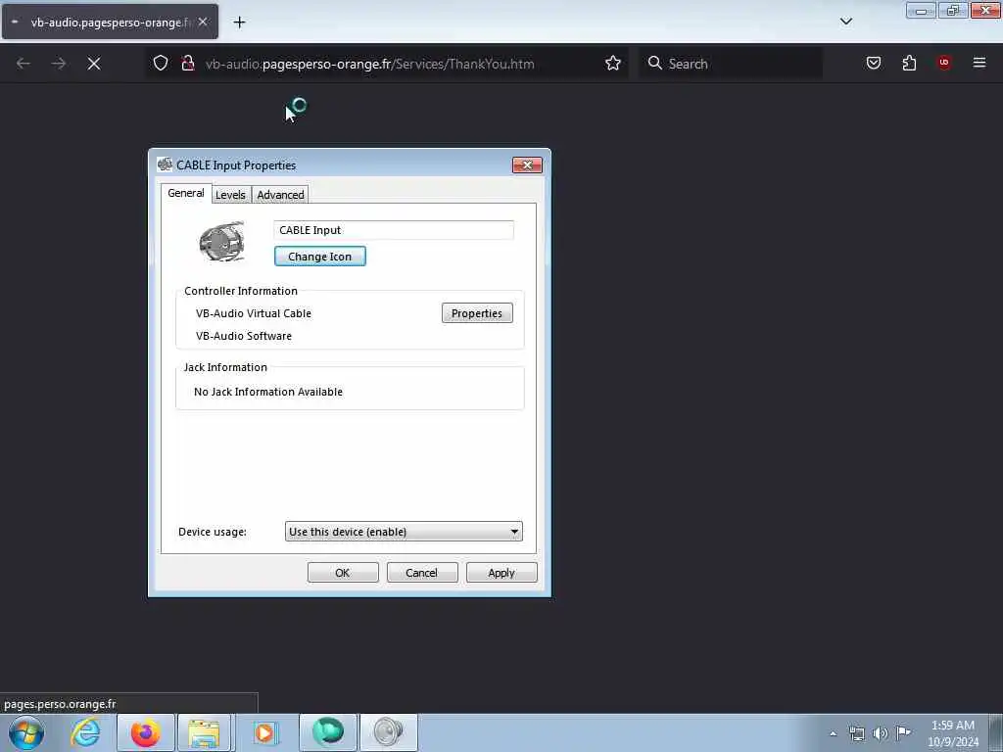Close the vb-audio browser tab
Viewport: 1003px width, 752px height.
tap(202, 22)
